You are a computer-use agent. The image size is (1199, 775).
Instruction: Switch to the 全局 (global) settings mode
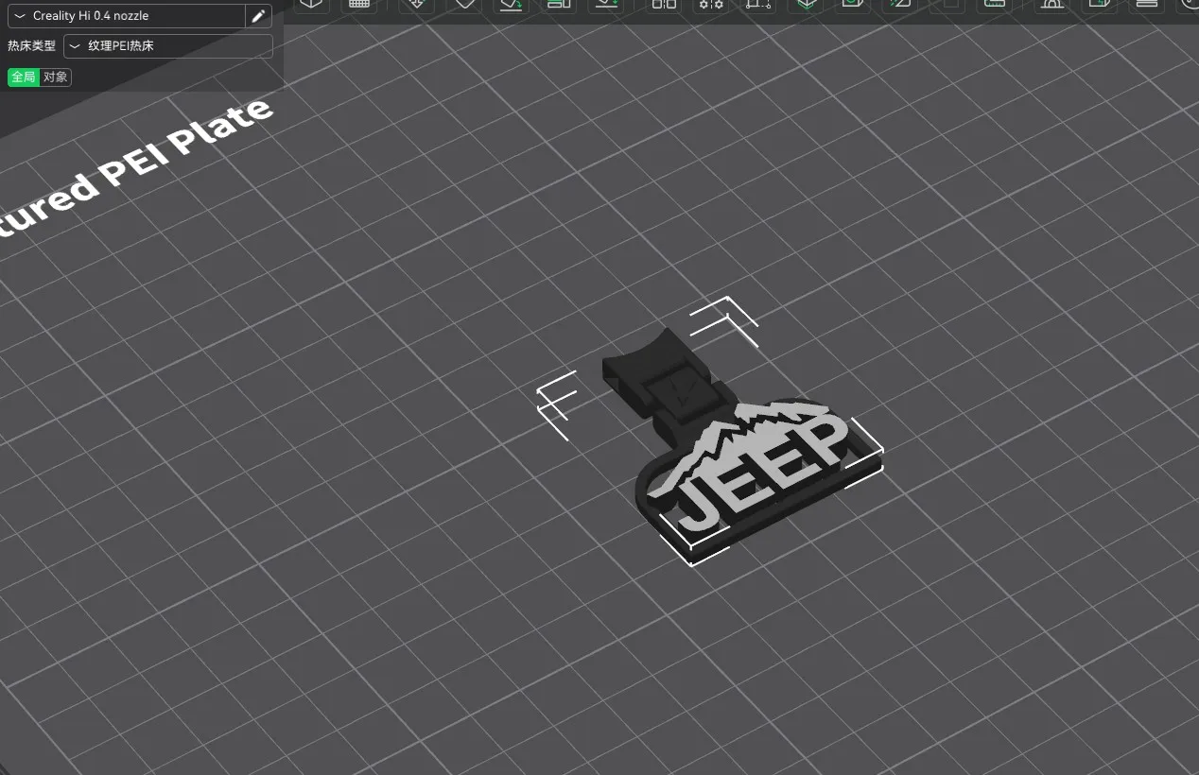(x=24, y=77)
